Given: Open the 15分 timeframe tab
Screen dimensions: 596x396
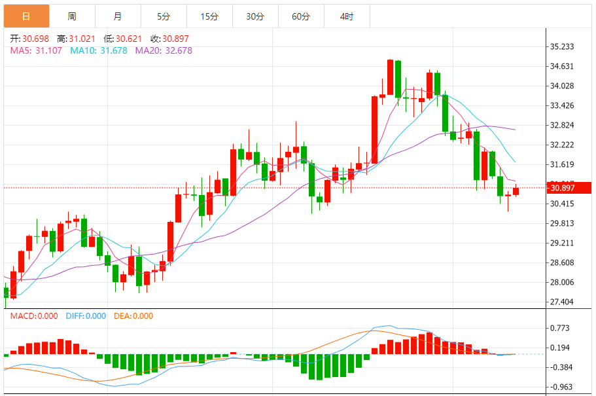Looking at the screenshot, I should coord(209,16).
